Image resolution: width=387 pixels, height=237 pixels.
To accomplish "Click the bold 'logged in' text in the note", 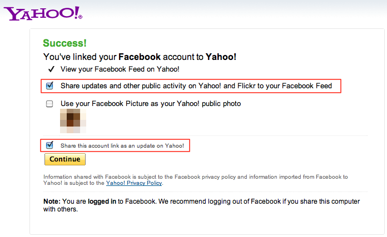I will pos(102,201).
